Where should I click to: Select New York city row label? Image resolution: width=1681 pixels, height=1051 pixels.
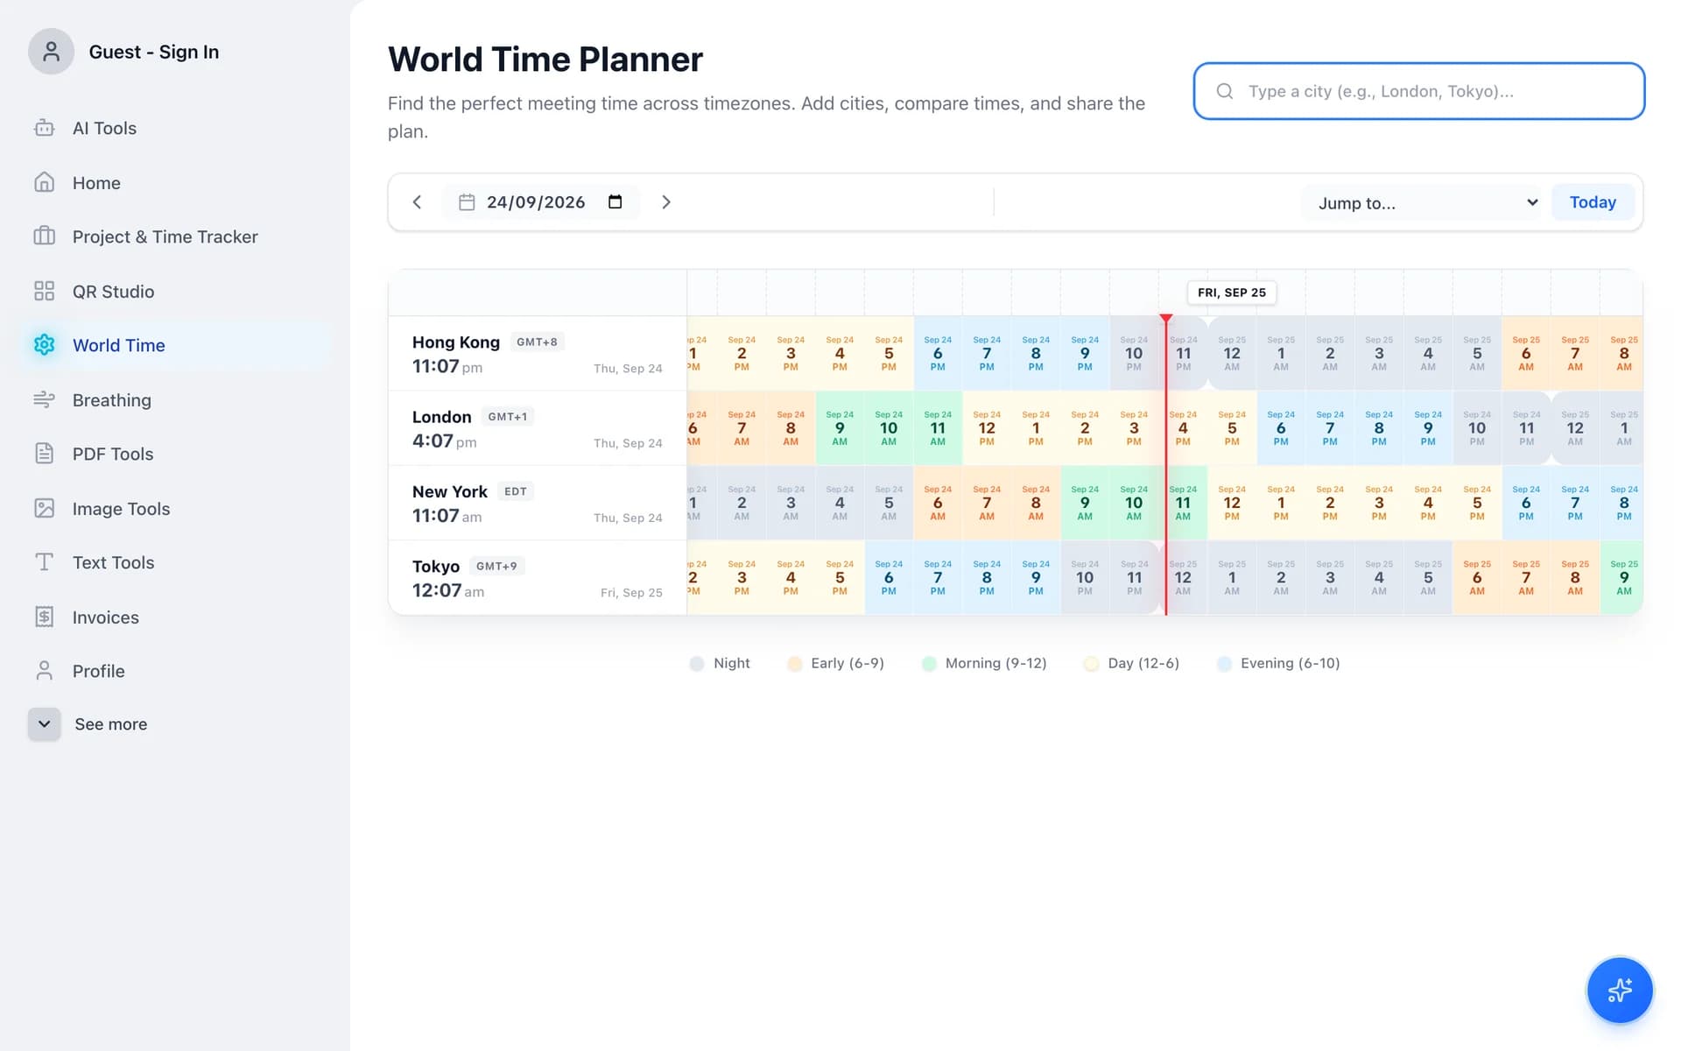coord(450,491)
